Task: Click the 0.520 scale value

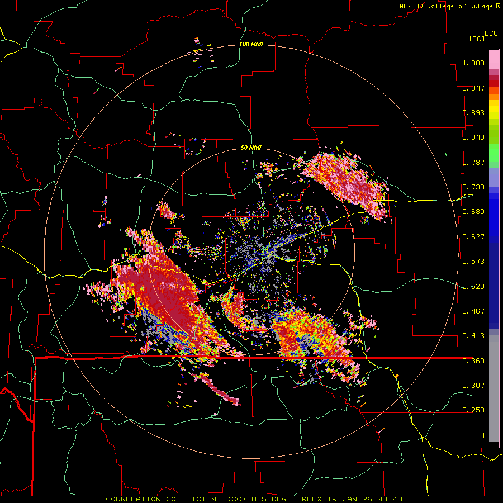Action: point(473,287)
